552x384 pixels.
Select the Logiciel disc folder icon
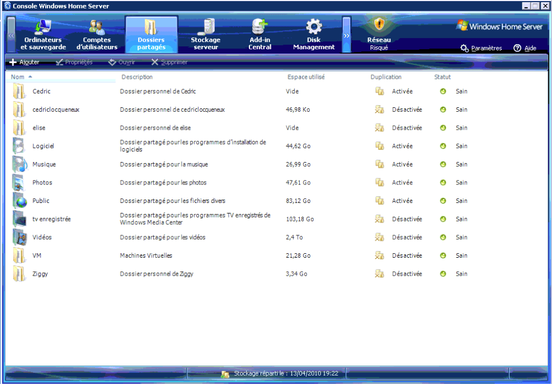tap(19, 146)
